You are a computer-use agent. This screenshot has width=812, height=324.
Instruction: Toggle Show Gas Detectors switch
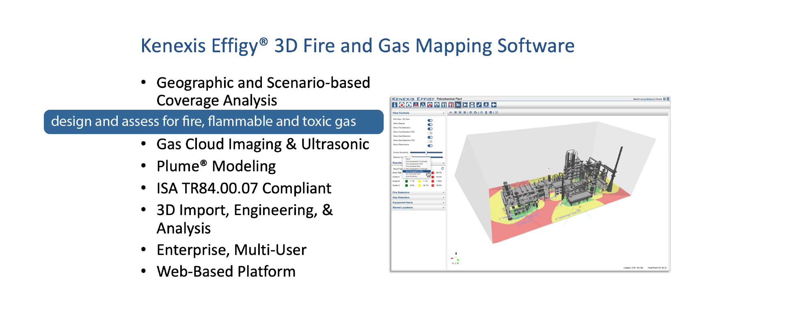(430, 137)
